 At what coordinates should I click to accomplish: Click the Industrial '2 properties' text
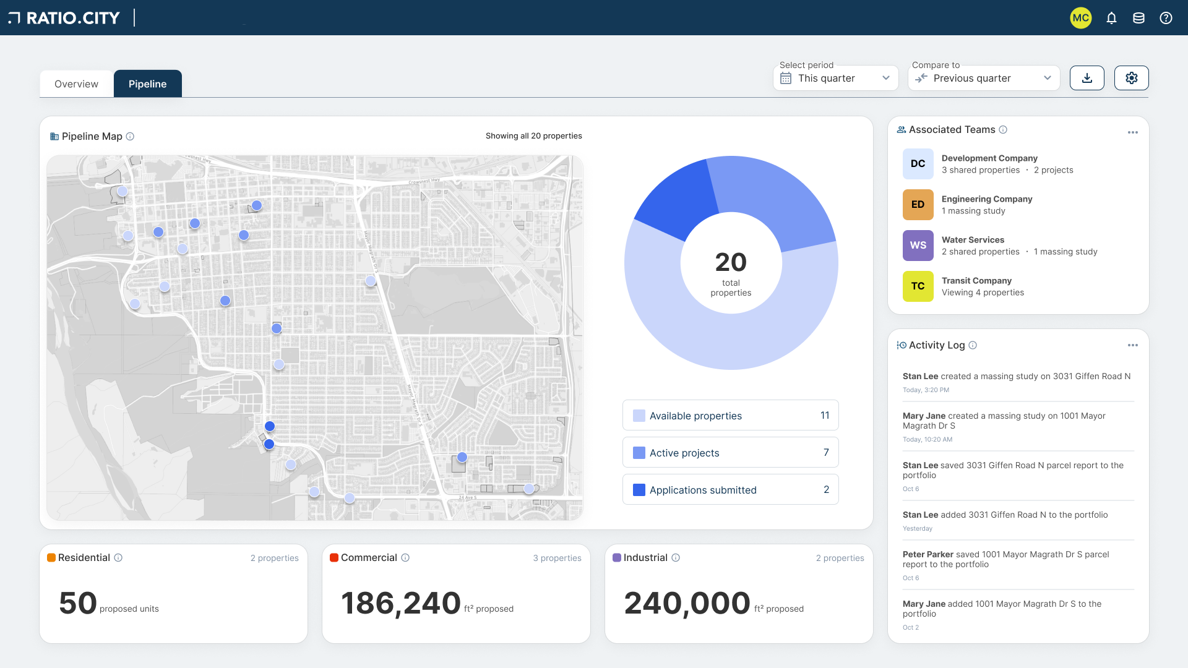coord(840,558)
